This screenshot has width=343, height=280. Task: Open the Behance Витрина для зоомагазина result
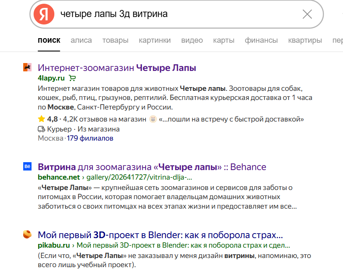(152, 167)
